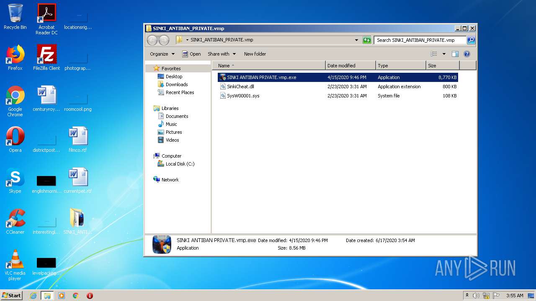The height and width of the screenshot is (301, 536).
Task: Click the Search SINKI_ANTIBAN_PRIVATE.vmp field
Action: click(420, 40)
